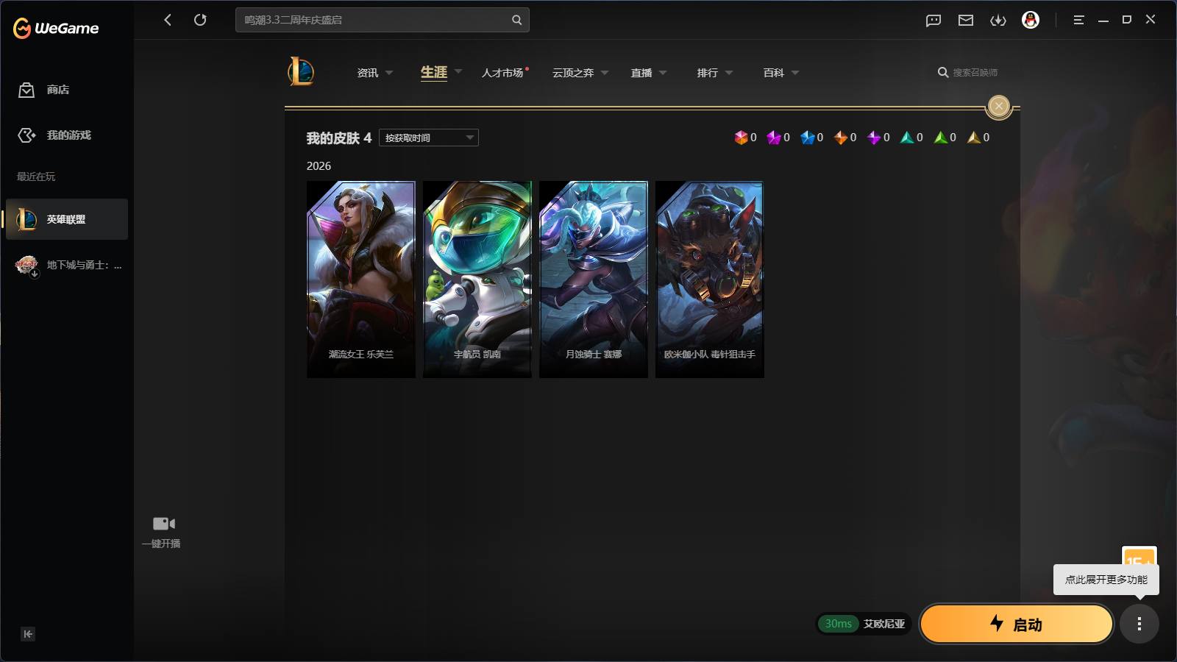Viewport: 1177px width, 662px height.
Task: Open the 我的游戏 sidebar label
Action: pos(69,135)
